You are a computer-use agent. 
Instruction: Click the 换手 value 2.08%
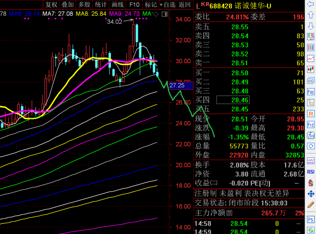point(239,165)
